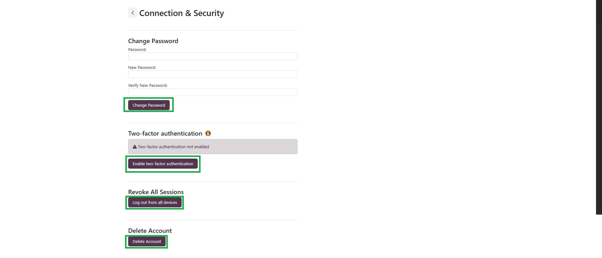Click the Delete Account section heading
The image size is (602, 258).
[150, 231]
